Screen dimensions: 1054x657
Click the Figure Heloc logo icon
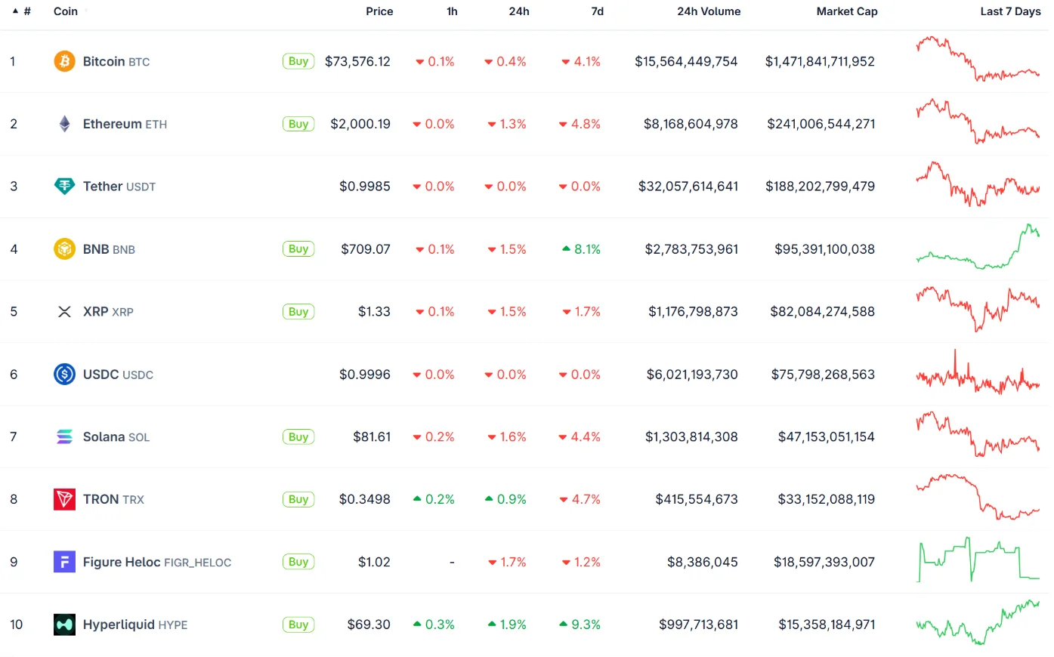(64, 562)
